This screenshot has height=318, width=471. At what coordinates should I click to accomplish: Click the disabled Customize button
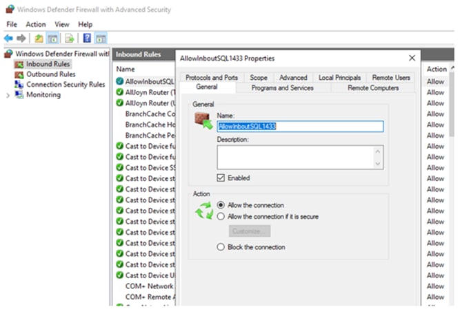[250, 231]
